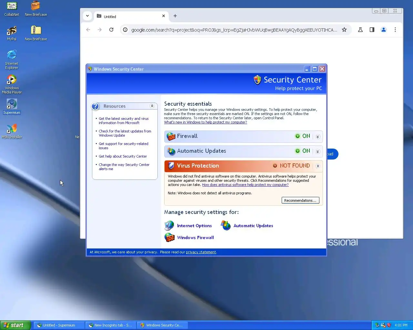
Task: Click the Virus Protection NOT FOUND status
Action: (x=291, y=166)
